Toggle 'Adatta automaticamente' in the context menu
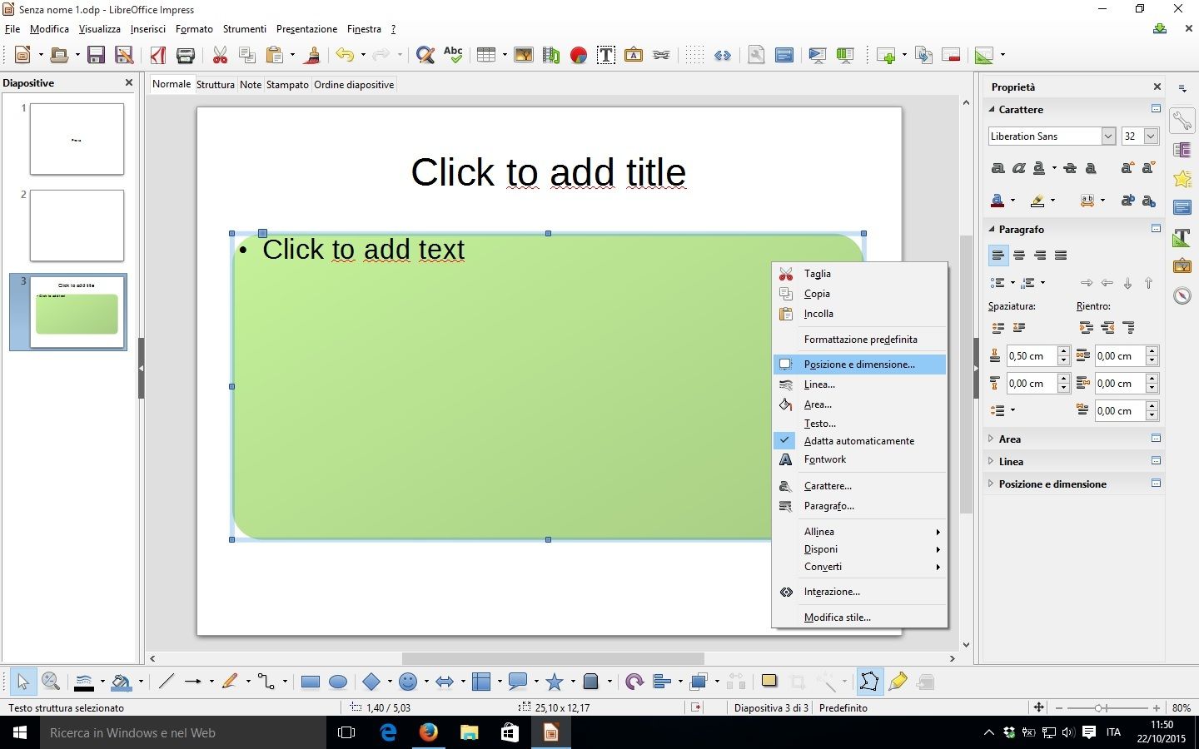 858,440
